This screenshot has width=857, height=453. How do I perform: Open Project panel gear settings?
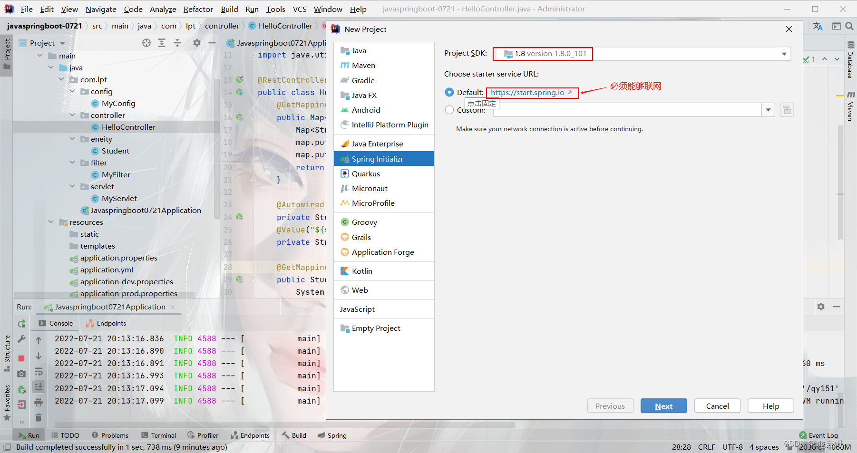[197, 43]
